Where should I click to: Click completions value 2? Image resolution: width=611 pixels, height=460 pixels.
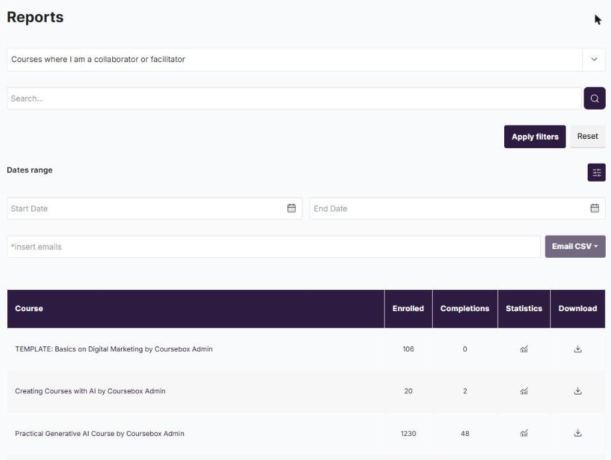tap(465, 391)
